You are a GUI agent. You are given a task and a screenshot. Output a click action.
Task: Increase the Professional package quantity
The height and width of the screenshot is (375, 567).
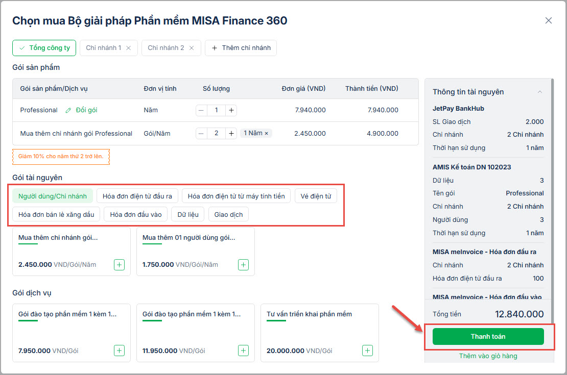click(231, 110)
